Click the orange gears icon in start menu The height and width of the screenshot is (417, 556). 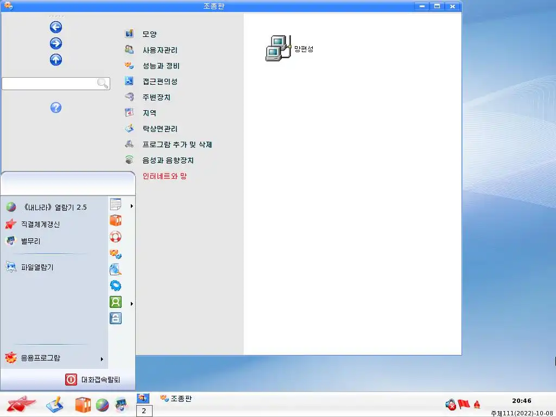click(x=116, y=254)
